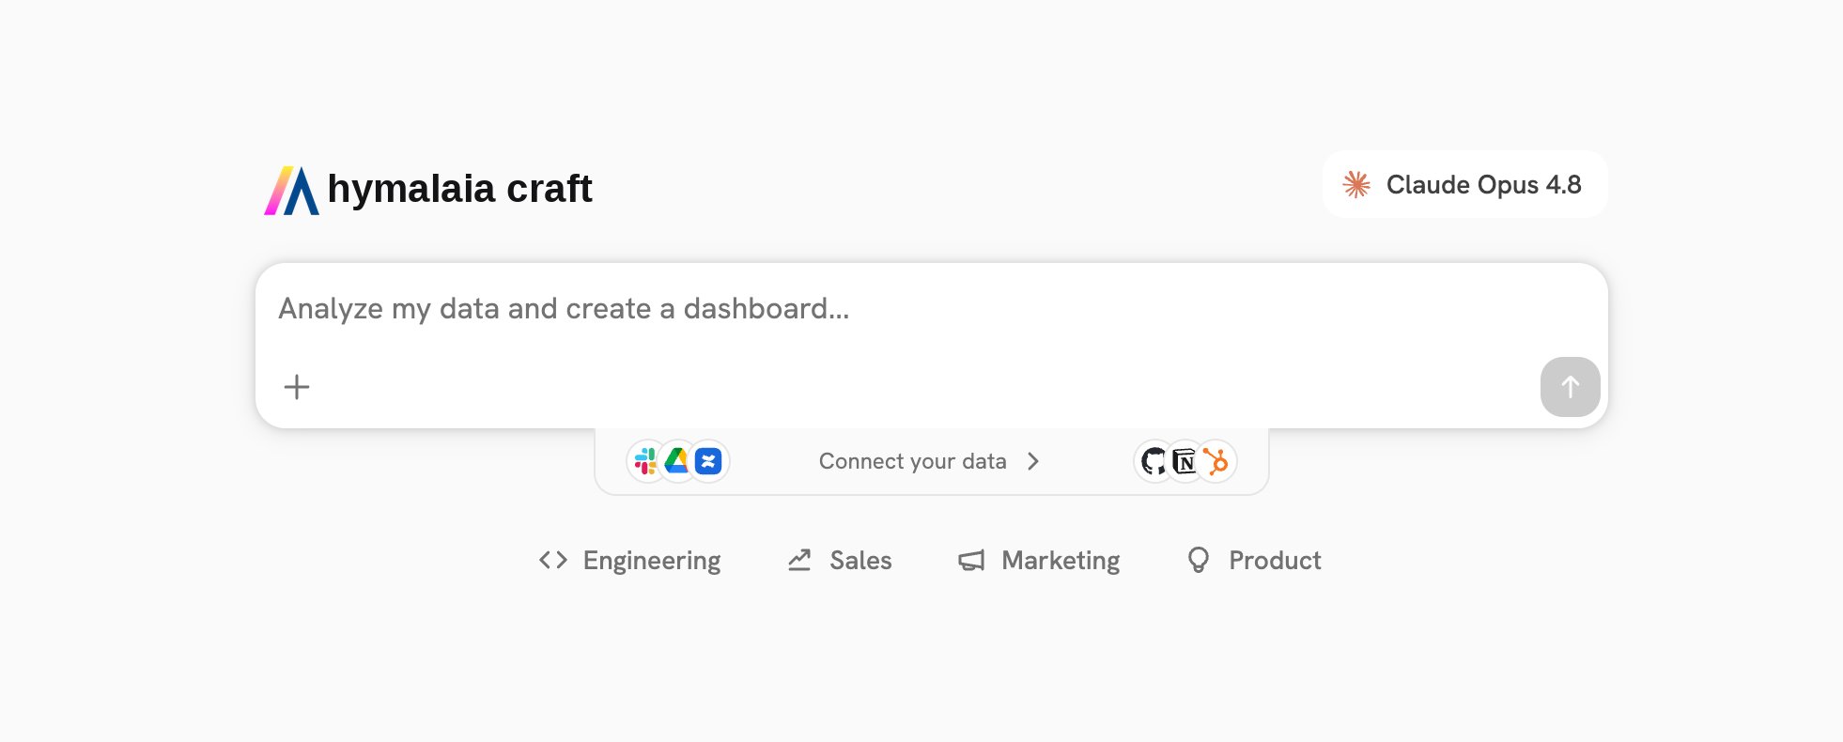Select the Notion connector icon
The width and height of the screenshot is (1843, 742).
[1185, 461]
